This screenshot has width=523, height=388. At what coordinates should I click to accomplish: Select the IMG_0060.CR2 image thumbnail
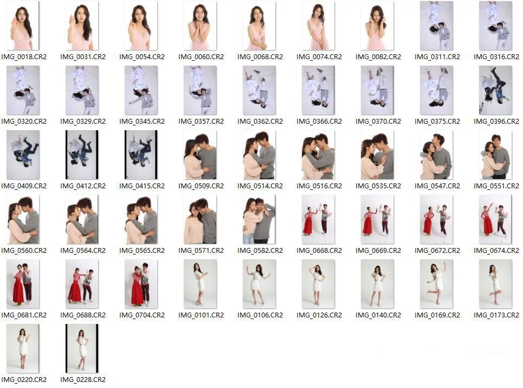[x=200, y=26]
